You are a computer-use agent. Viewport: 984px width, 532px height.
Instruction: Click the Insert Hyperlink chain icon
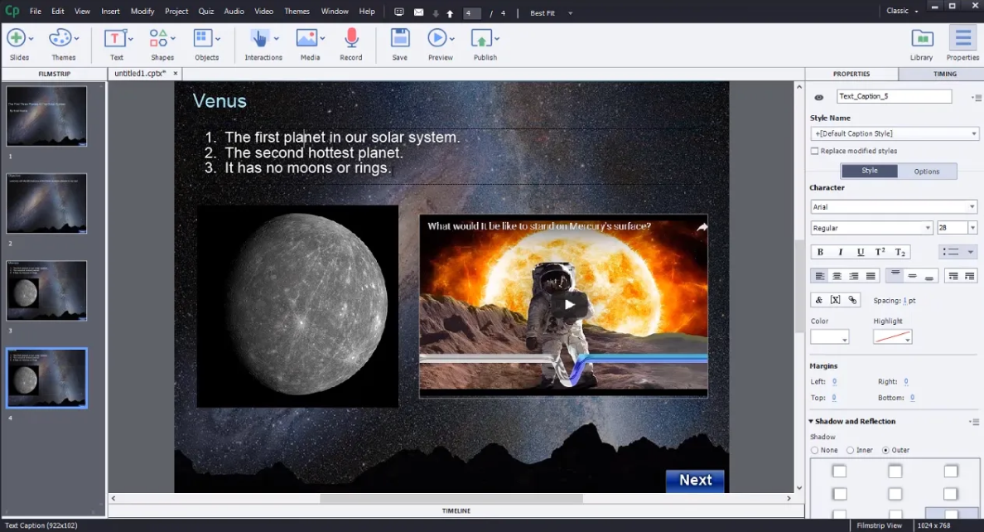click(x=852, y=300)
